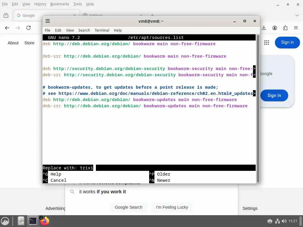303x227 pixels.
Task: Go back with the Firefox back arrow
Action: tap(7, 28)
